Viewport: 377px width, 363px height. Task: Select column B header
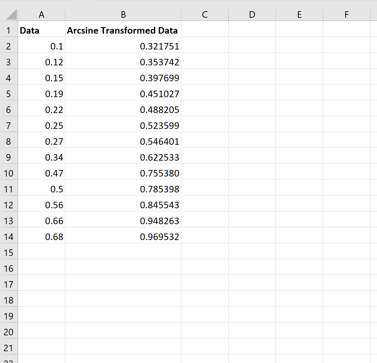(x=123, y=14)
